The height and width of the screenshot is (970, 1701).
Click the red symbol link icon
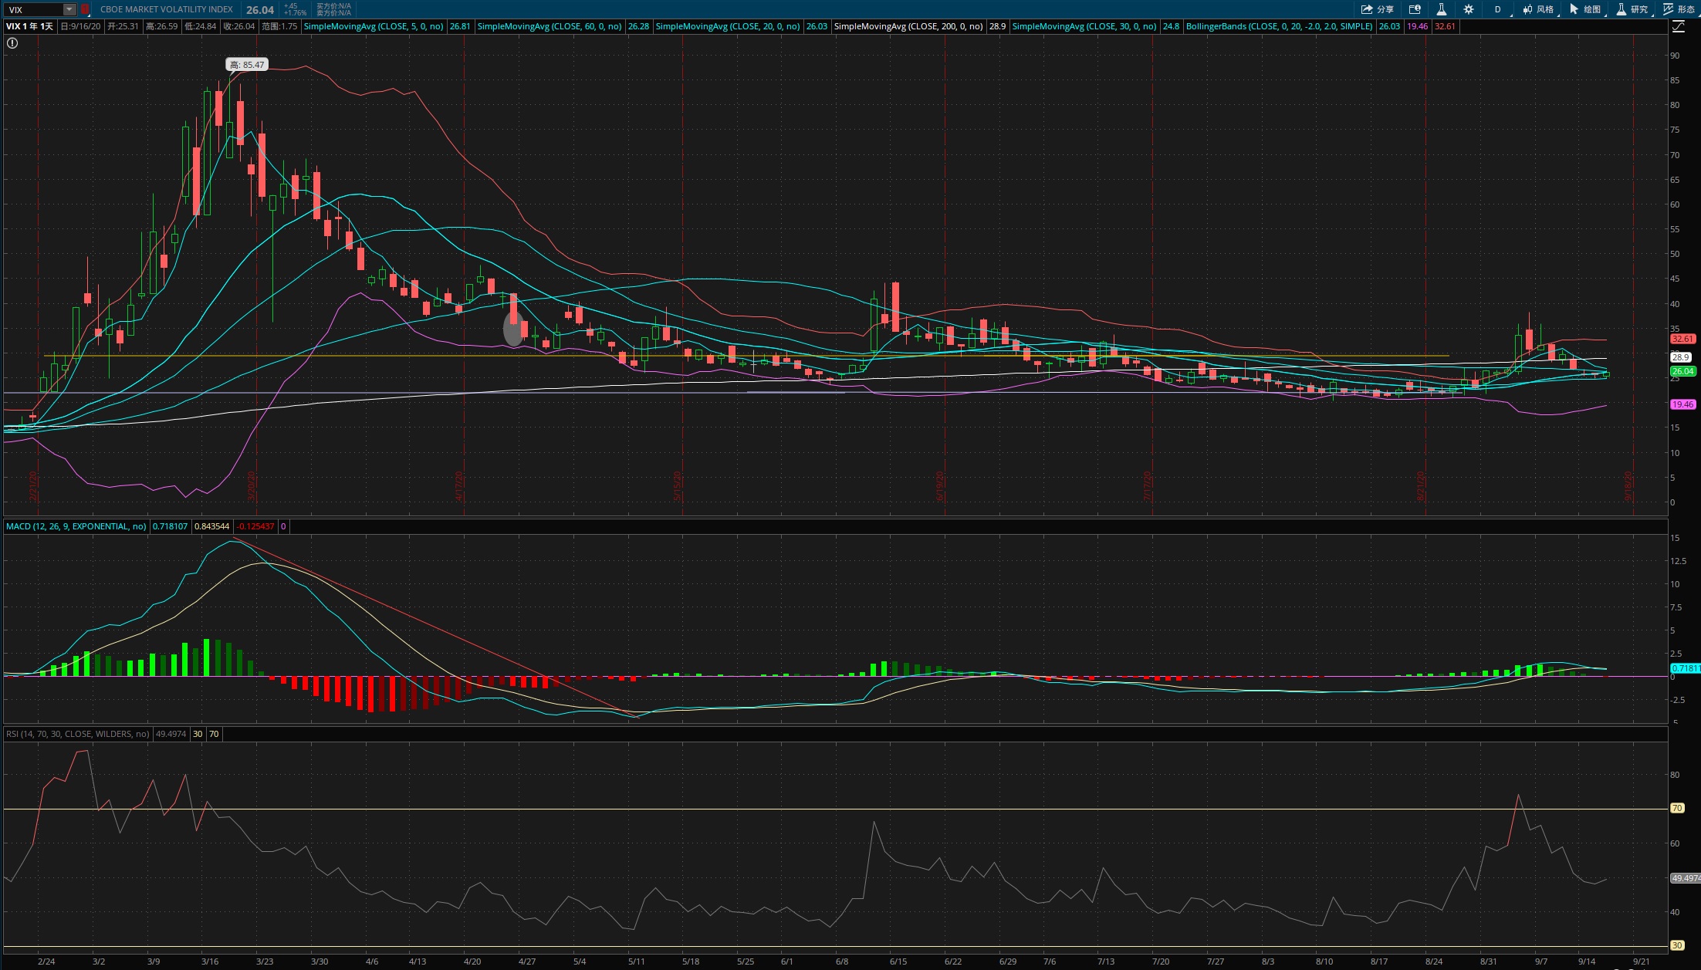click(85, 9)
